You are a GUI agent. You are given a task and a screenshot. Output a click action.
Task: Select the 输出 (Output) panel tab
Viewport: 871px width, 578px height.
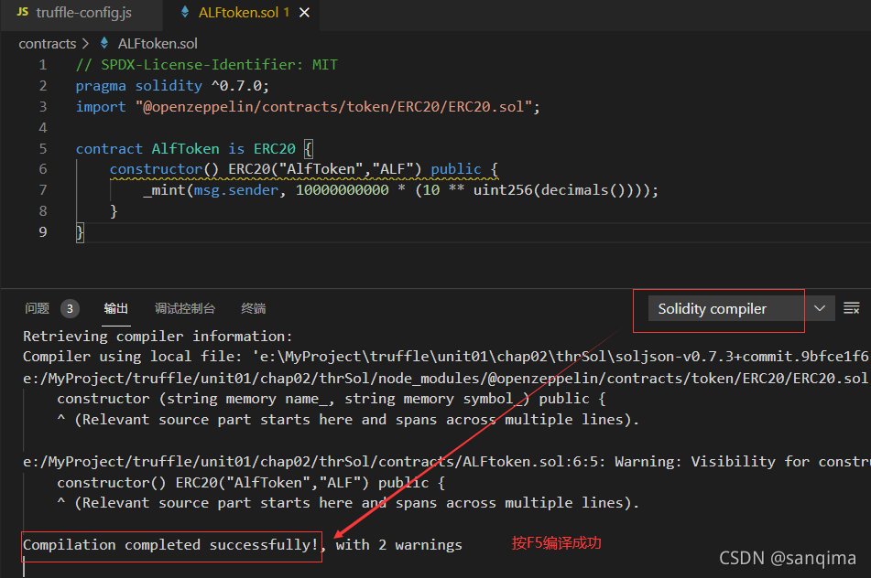(116, 308)
